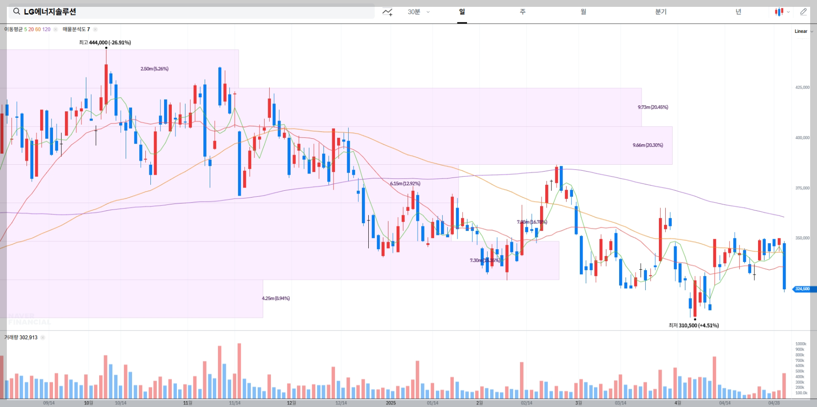Screen dimensions: 817x407
Task: Focus the LG에너지솔루션 stock search field
Action: pos(191,11)
